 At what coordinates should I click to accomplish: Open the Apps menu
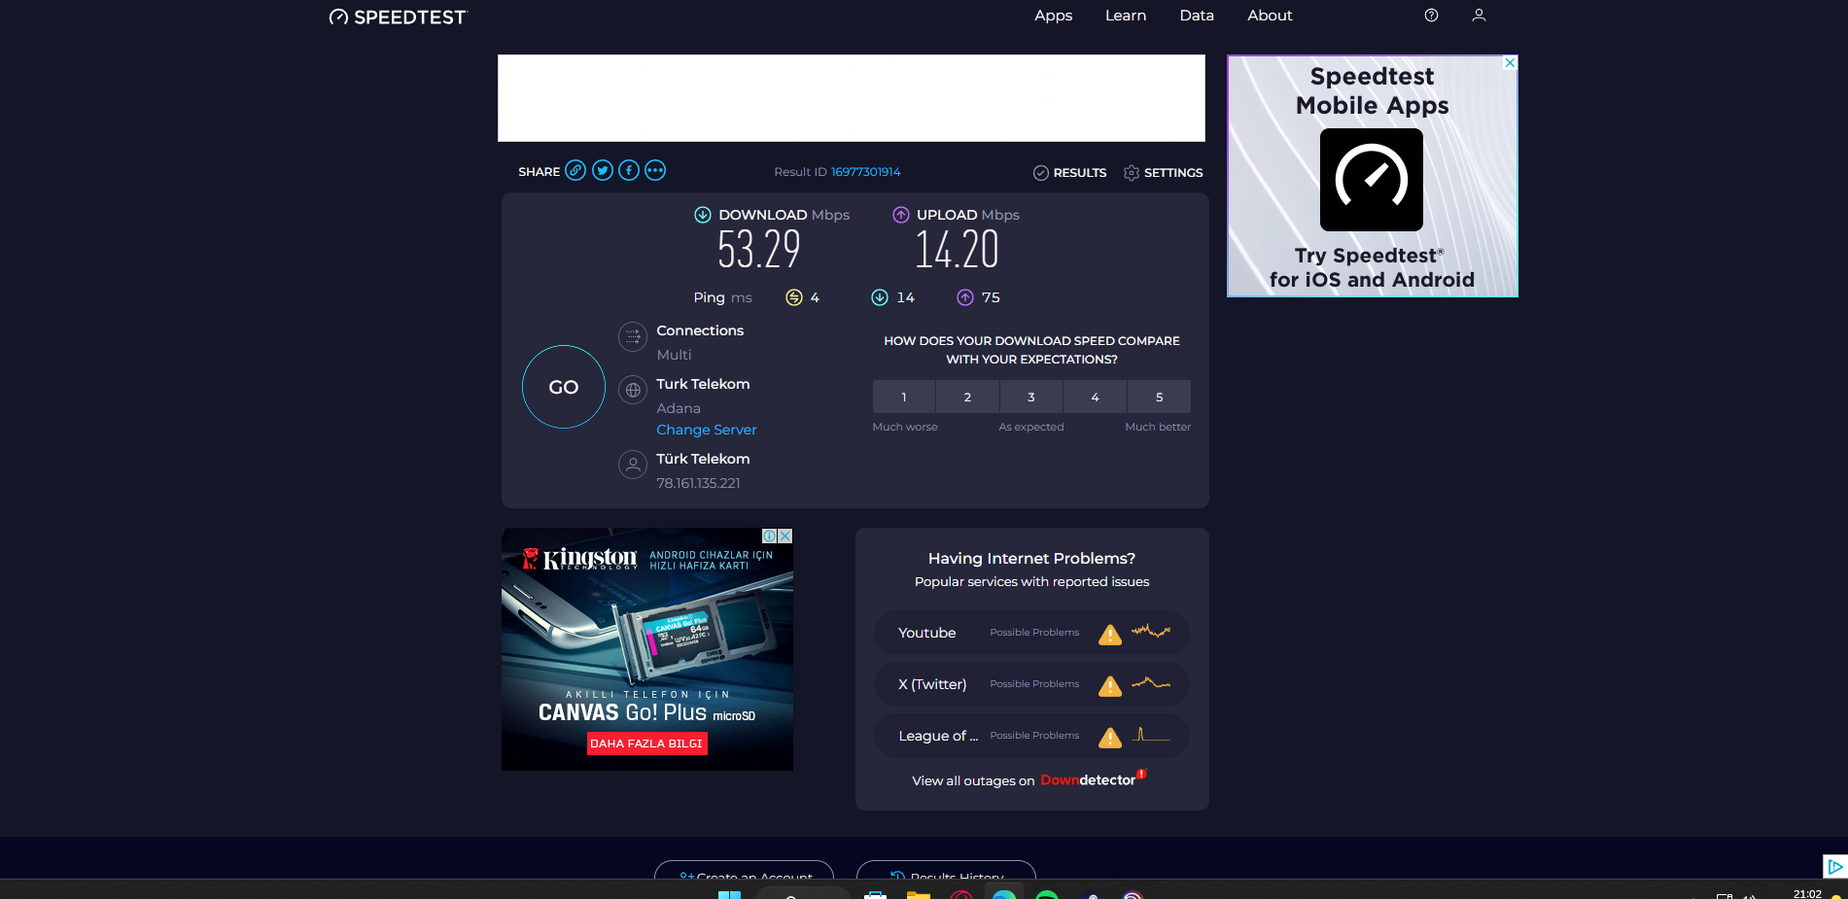click(x=1053, y=16)
